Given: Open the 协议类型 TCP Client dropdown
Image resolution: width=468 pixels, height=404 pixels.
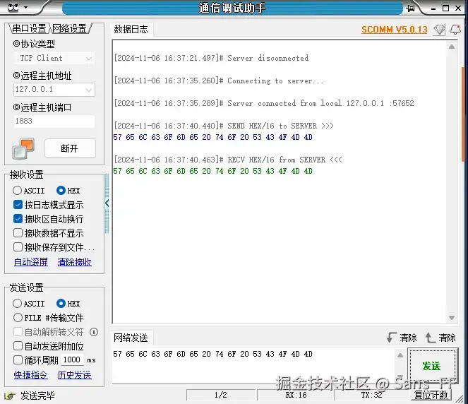Looking at the screenshot, I should click(54, 58).
